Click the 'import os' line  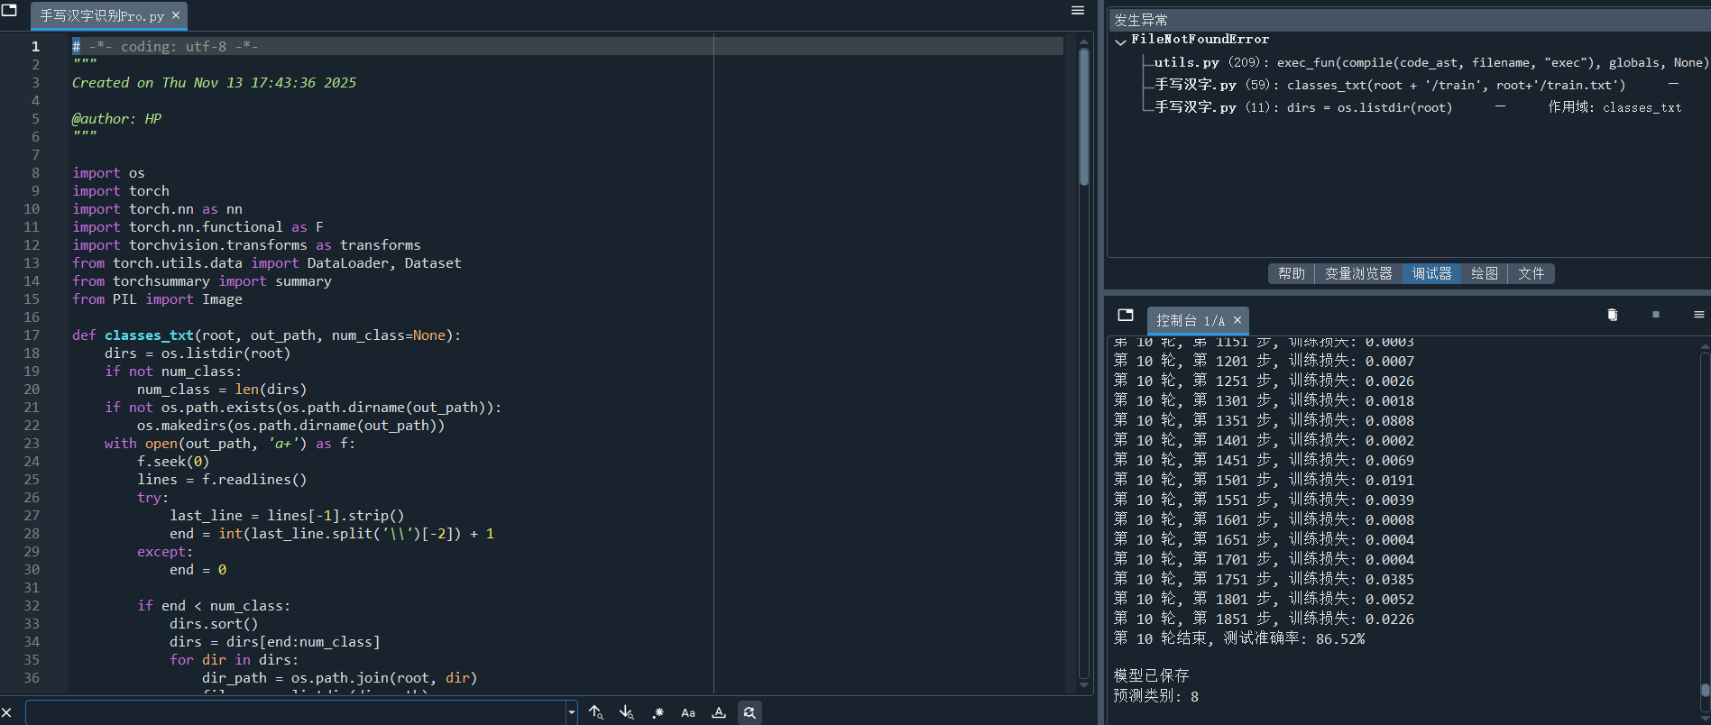coord(108,173)
